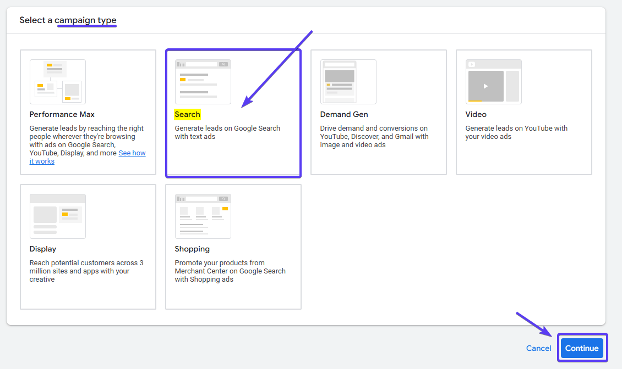Select the Video campaign title
The height and width of the screenshot is (369, 622).
(x=476, y=114)
